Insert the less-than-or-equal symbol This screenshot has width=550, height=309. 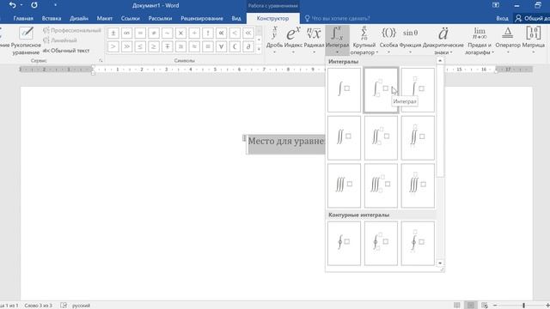coord(140,46)
